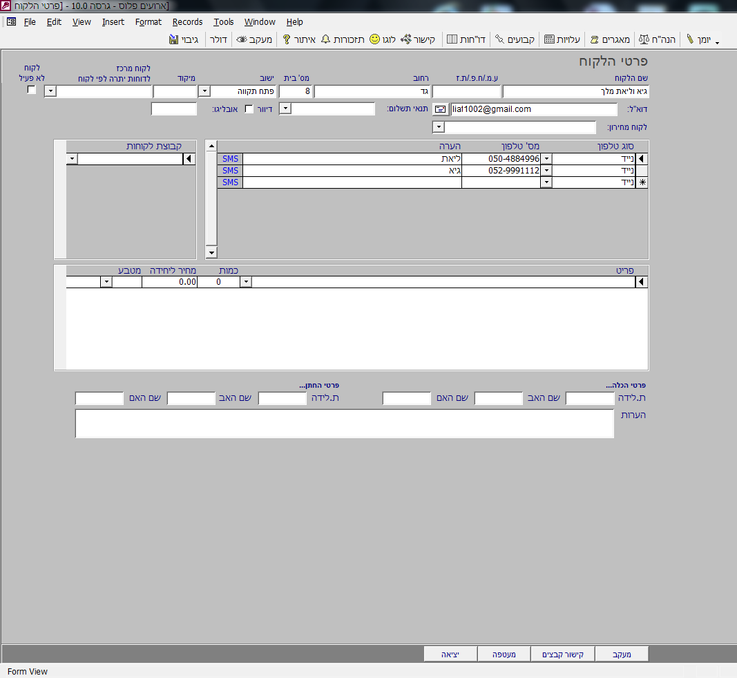Click the bride's ת.לידה field
Screen dimensions: 737x678
point(590,398)
